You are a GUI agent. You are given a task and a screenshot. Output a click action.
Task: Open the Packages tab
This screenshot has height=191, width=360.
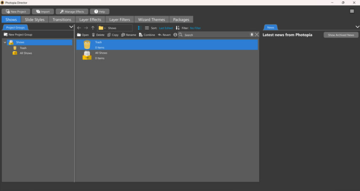coord(181,20)
